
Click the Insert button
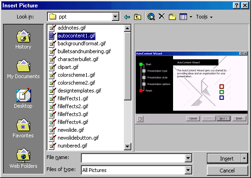click(x=224, y=159)
